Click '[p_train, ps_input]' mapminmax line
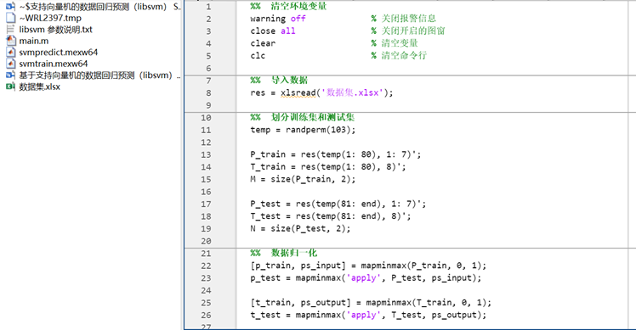Viewport: 636px width, 330px height. point(368,266)
